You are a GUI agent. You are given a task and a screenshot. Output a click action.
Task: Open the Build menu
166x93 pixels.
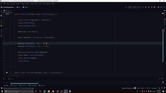33,4
